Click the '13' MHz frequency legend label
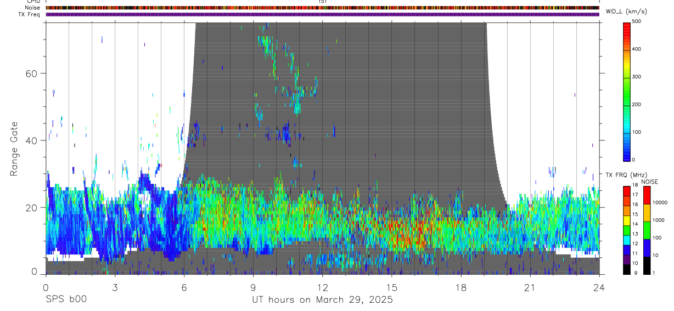 pyautogui.click(x=636, y=234)
